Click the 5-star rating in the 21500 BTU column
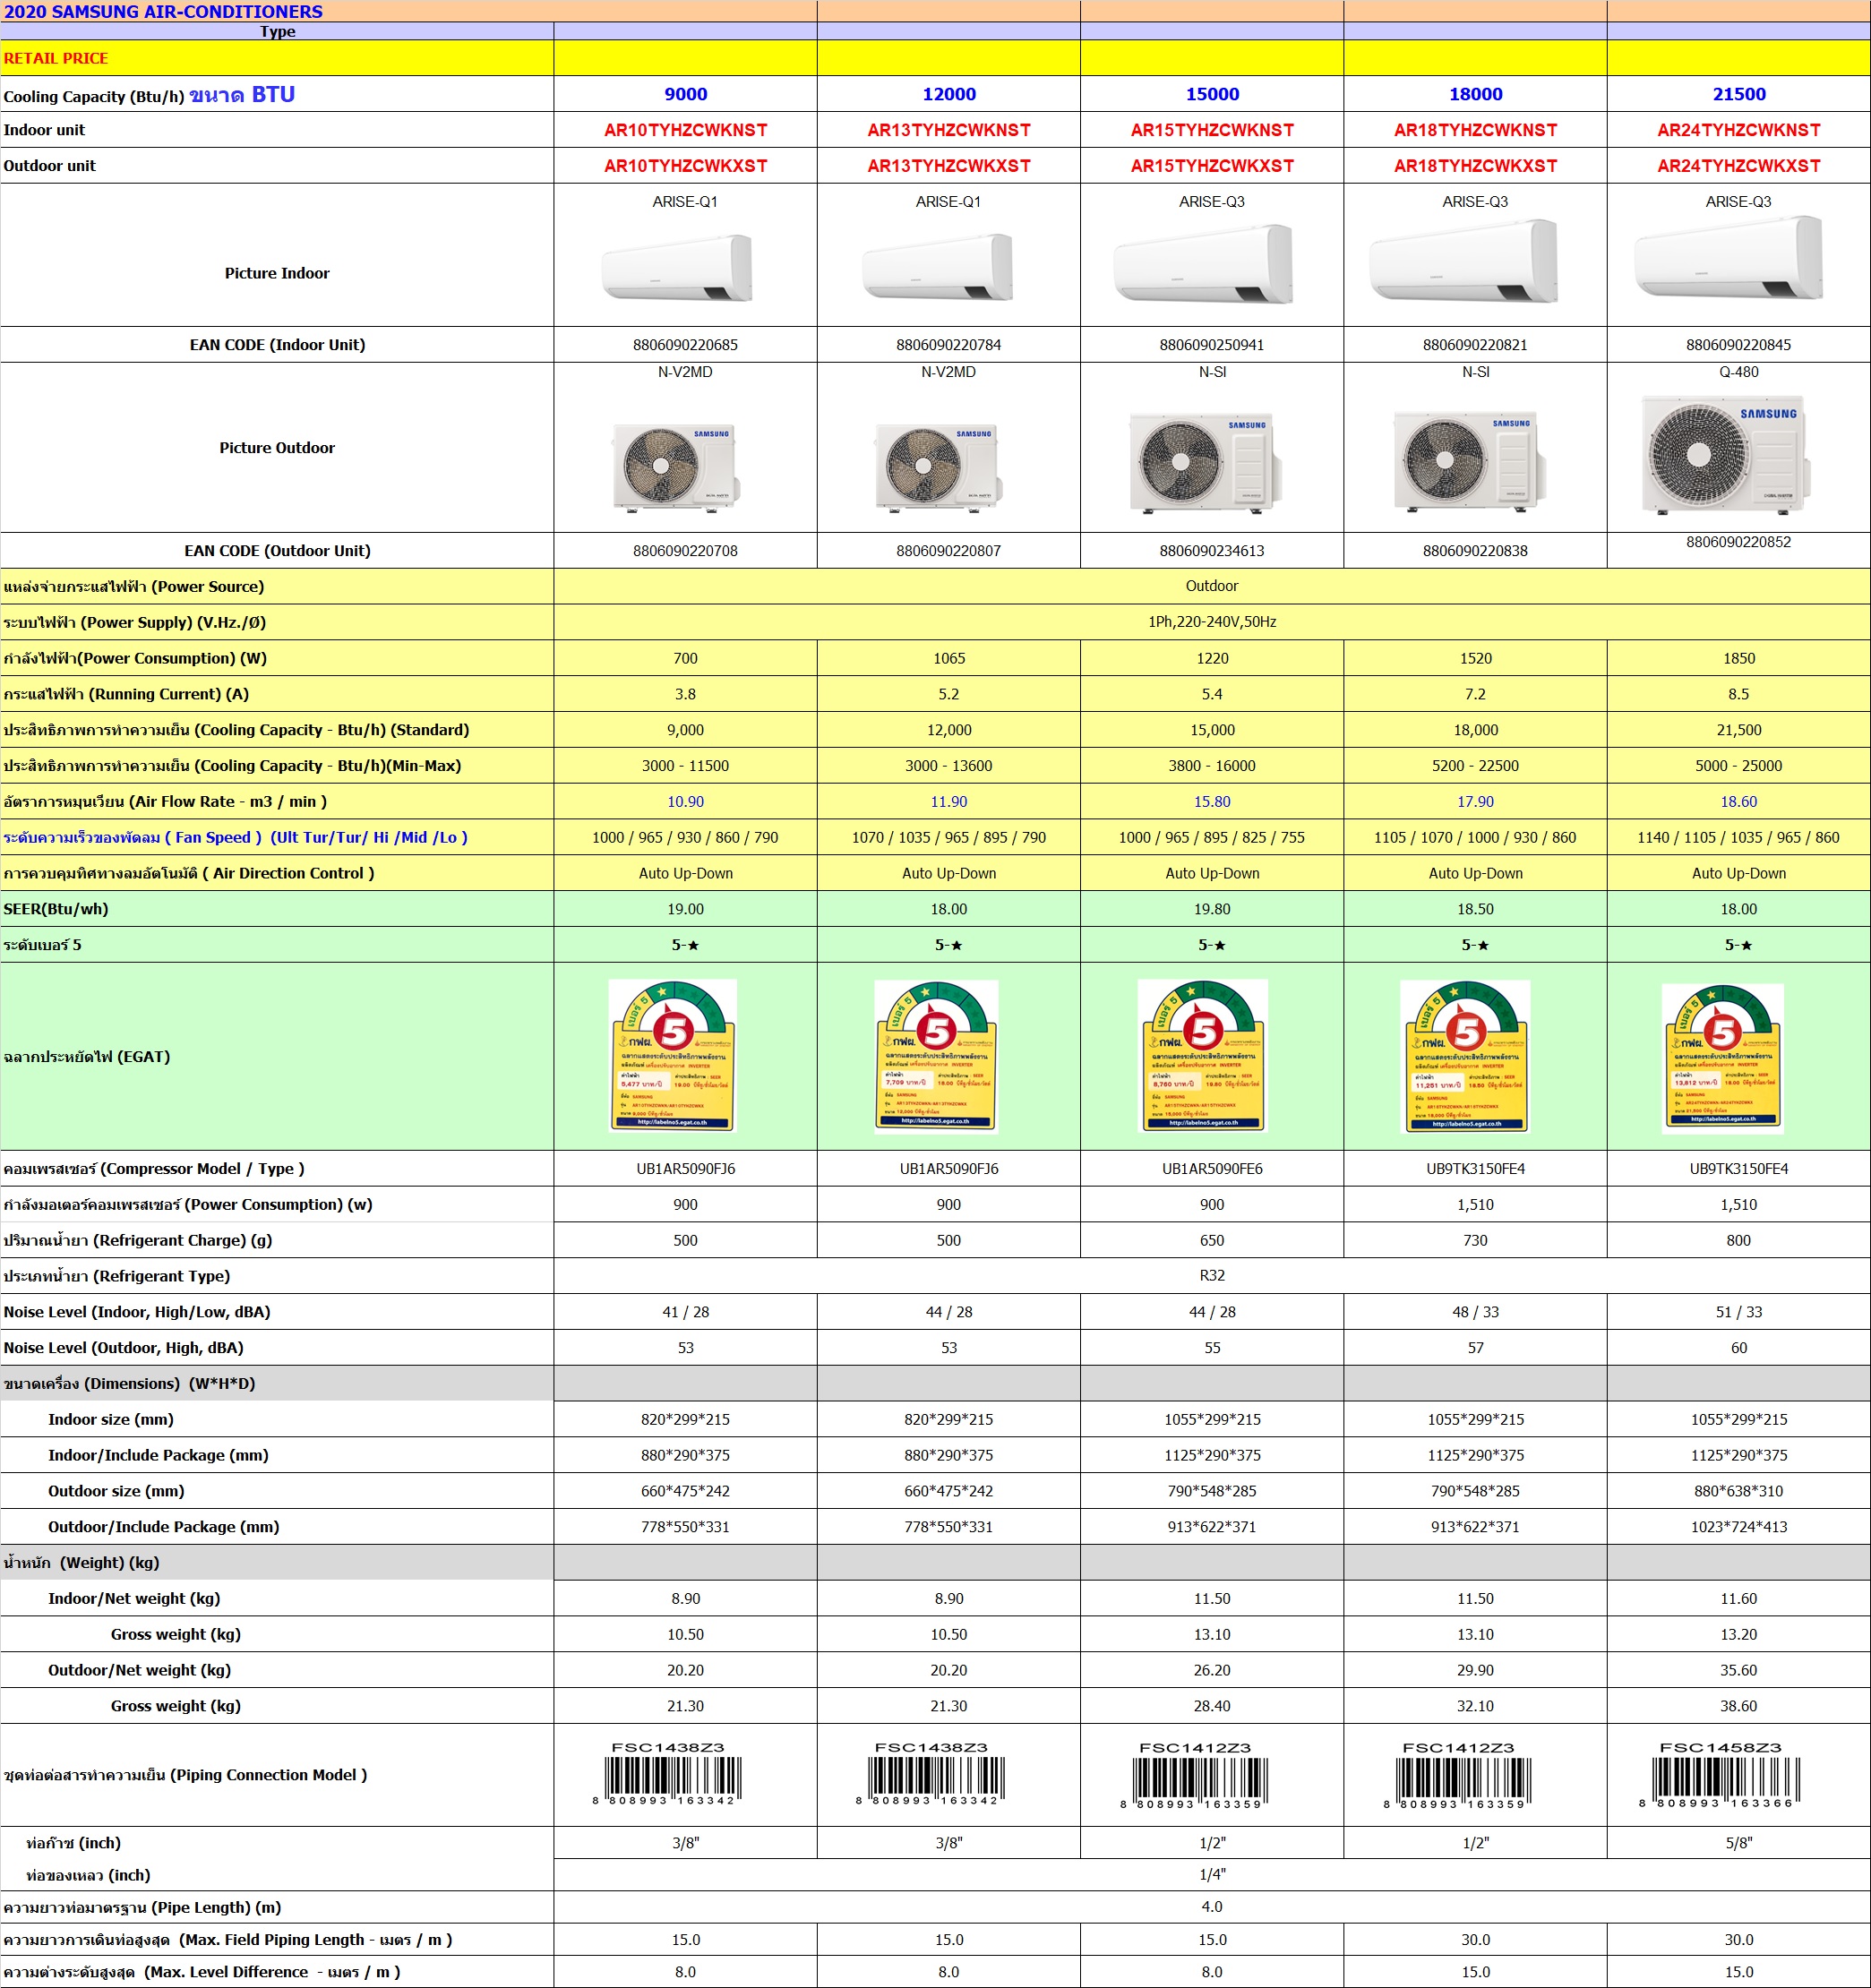 (x=1739, y=945)
